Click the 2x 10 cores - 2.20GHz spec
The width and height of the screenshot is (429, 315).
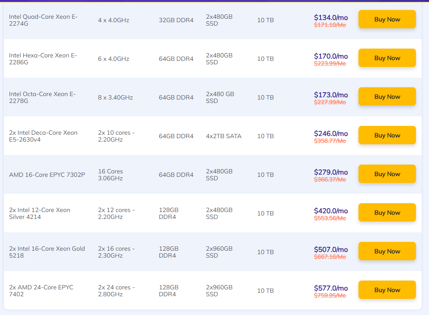(116, 136)
